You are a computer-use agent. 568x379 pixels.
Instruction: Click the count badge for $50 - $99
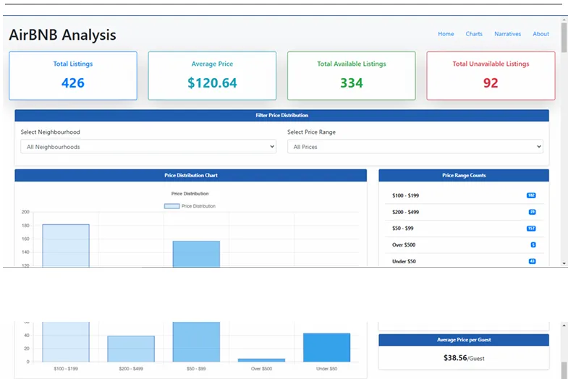click(x=531, y=229)
